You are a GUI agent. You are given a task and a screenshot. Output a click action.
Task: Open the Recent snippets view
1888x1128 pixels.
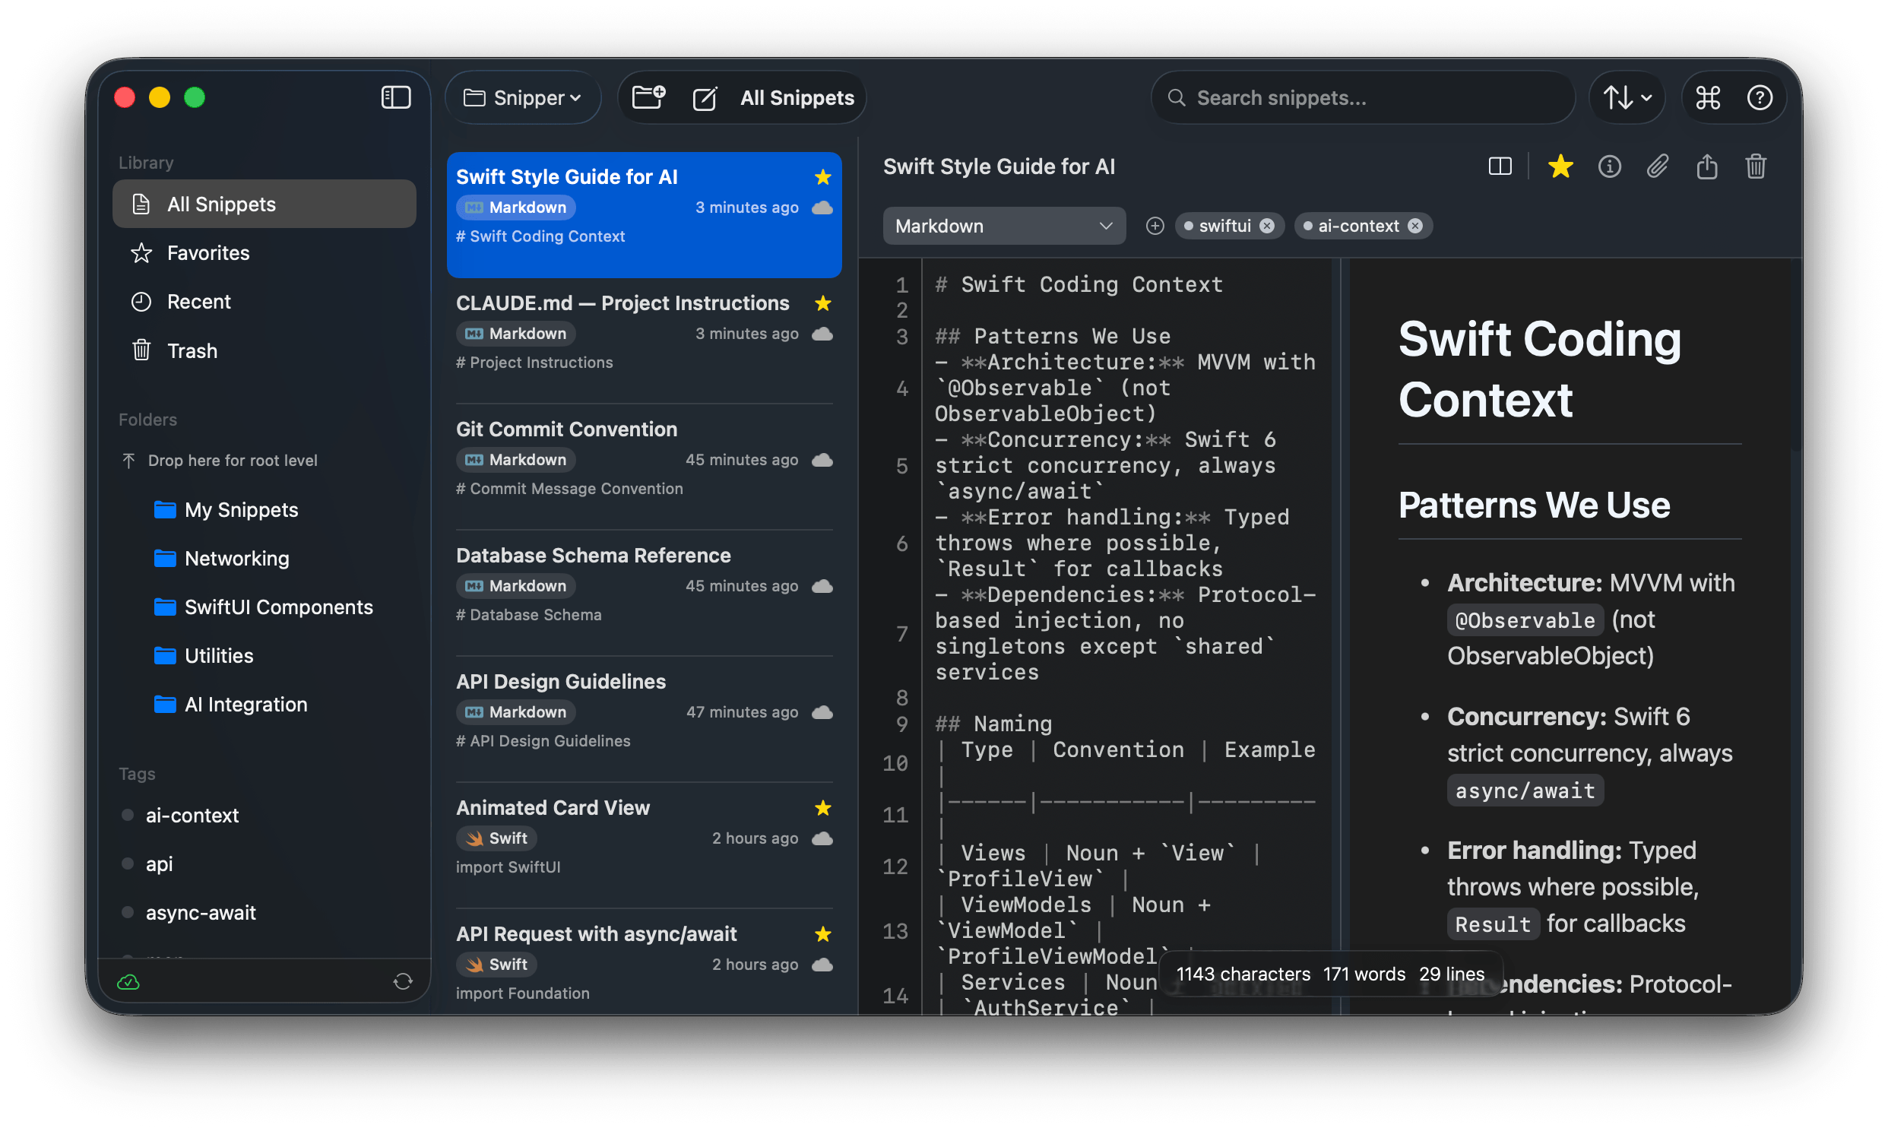click(x=199, y=301)
